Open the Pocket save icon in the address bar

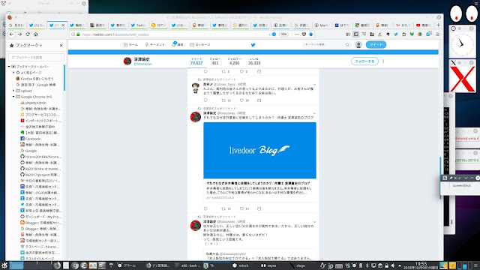[304, 34]
